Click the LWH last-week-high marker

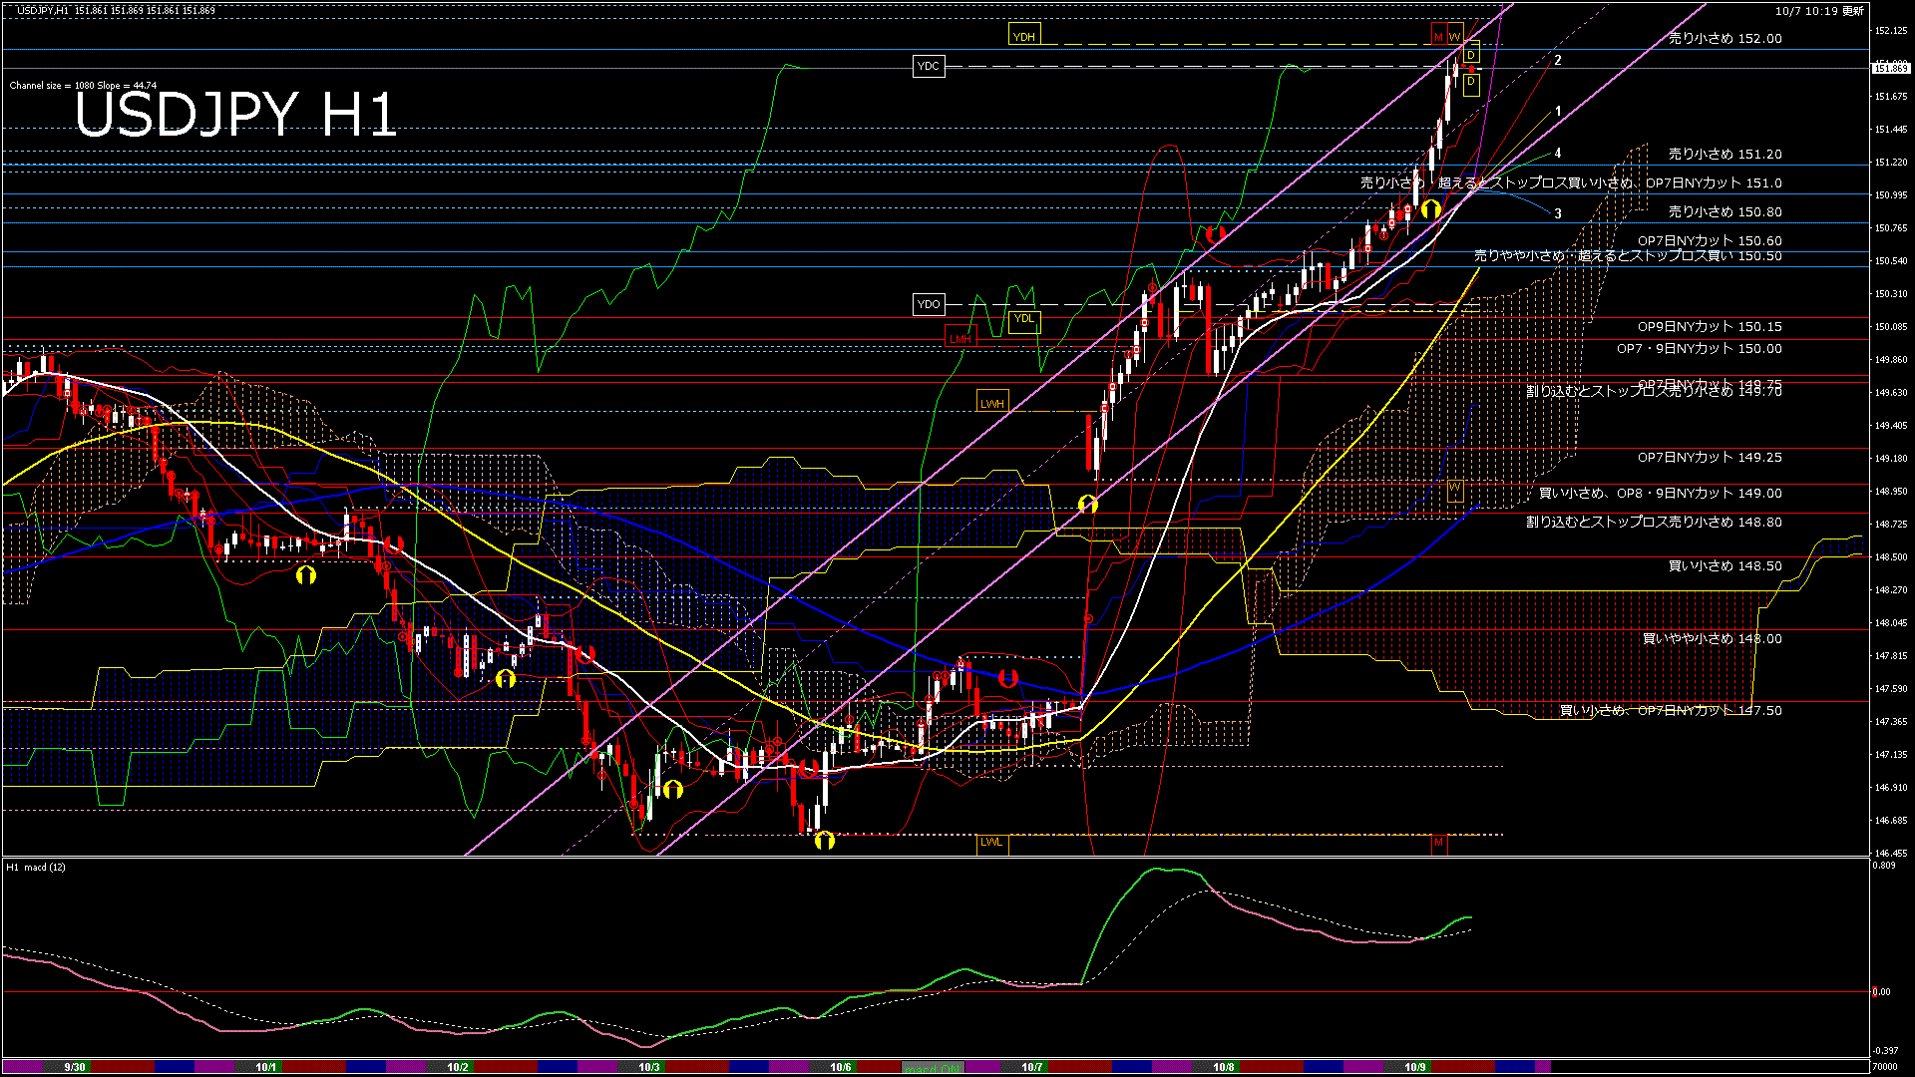991,403
